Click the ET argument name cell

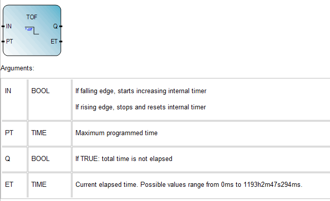pos(15,185)
